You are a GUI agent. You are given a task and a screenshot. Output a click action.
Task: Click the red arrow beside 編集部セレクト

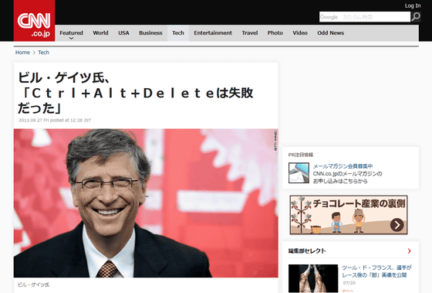(x=409, y=250)
